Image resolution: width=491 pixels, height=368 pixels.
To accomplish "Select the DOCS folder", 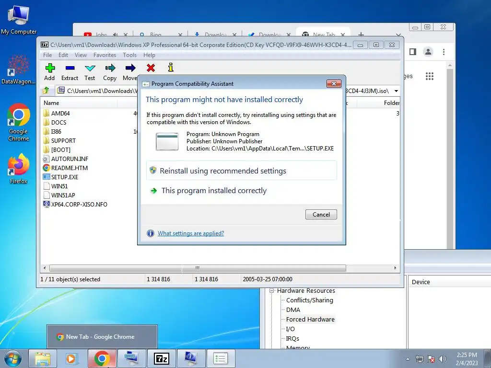I will point(58,122).
